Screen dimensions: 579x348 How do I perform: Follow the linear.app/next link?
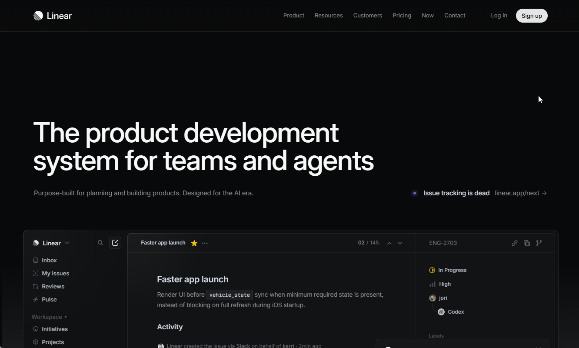[x=521, y=193]
